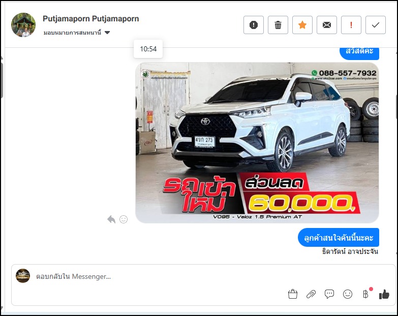Mark conversation with orange star
This screenshot has height=316, width=398.
(302, 25)
